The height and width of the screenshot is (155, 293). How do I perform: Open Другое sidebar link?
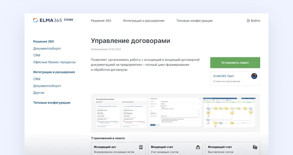(39, 93)
